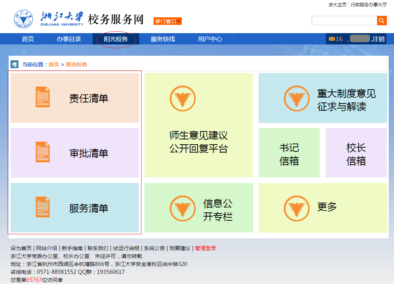This screenshot has width=394, height=284.
Task: Click document icon on 服务清单 tile
Action: (43, 207)
